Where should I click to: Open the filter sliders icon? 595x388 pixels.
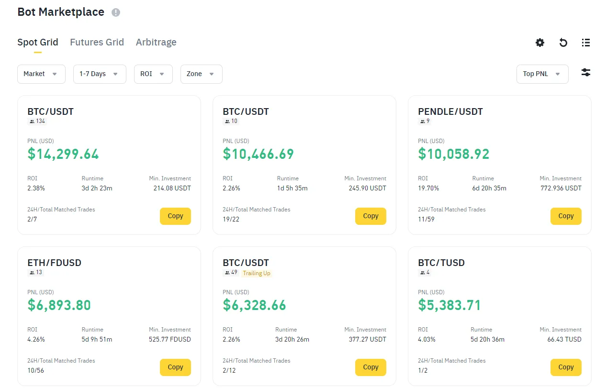click(585, 72)
